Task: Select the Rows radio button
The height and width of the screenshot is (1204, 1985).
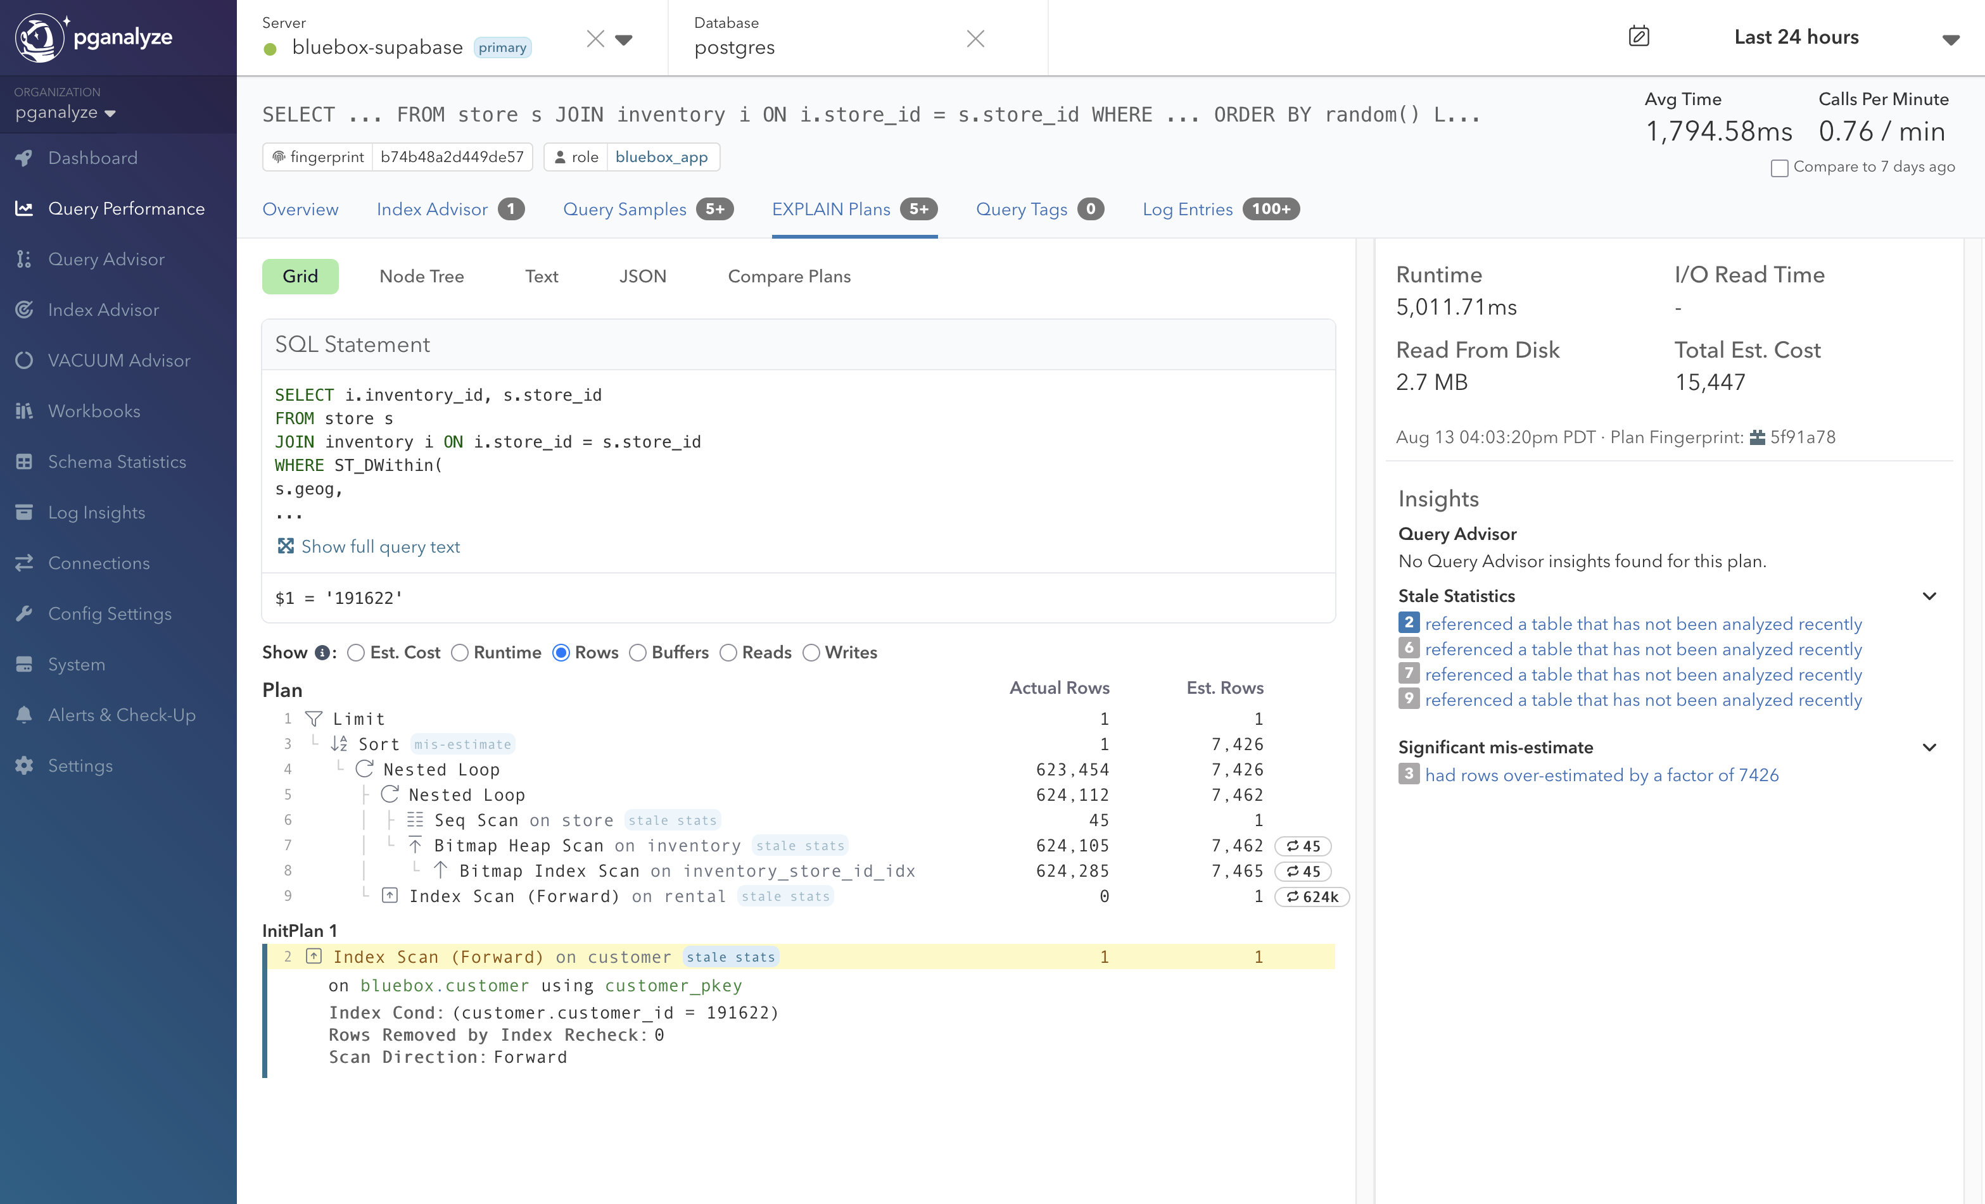Action: (x=562, y=653)
